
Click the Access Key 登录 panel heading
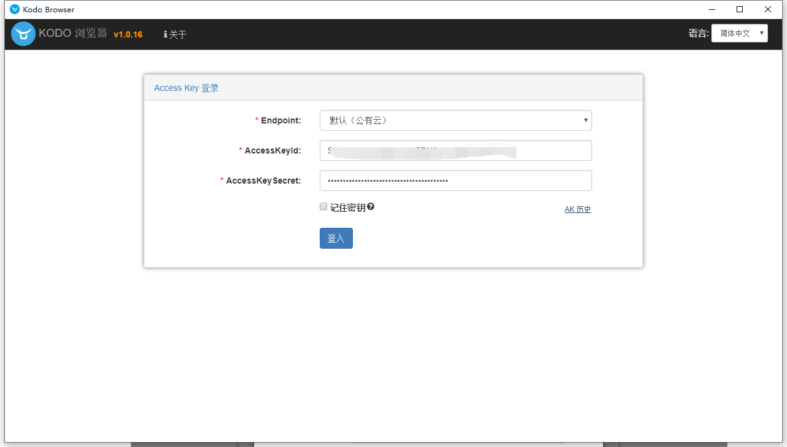click(186, 88)
